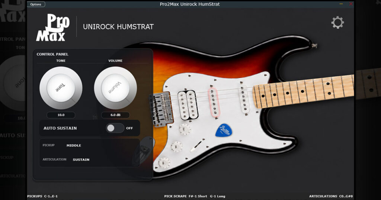Select the Tone value field 10.0

[61, 115]
